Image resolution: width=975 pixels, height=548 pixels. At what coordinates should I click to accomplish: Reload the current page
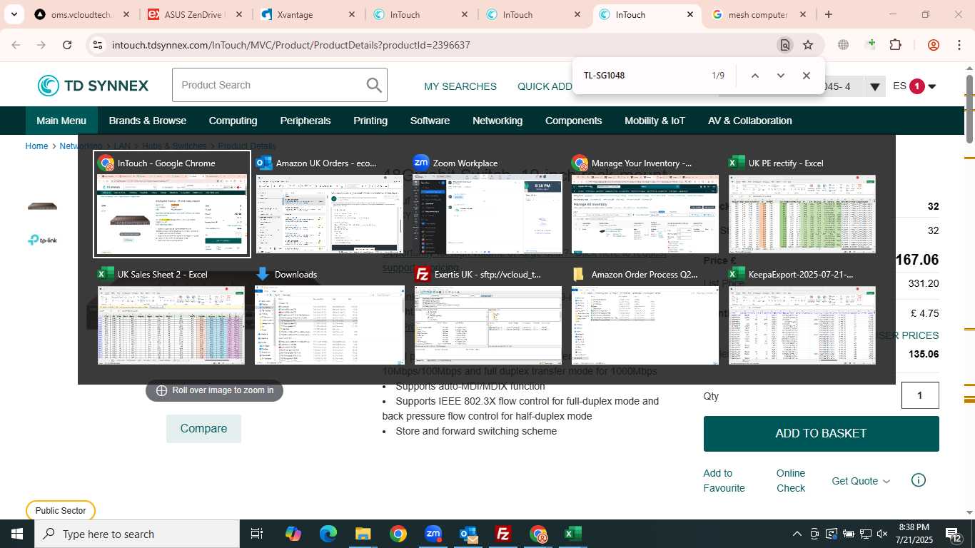[67, 45]
